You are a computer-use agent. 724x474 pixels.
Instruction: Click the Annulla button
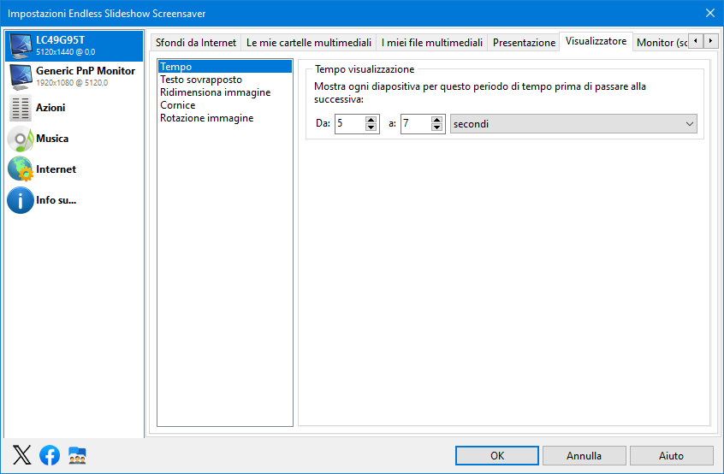pyautogui.click(x=585, y=455)
